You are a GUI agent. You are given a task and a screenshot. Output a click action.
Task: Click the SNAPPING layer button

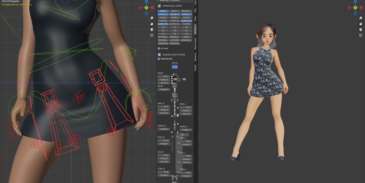[x=163, y=44]
